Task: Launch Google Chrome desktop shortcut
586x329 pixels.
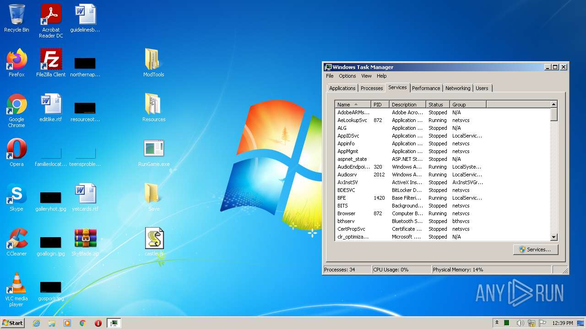Action: pyautogui.click(x=16, y=111)
